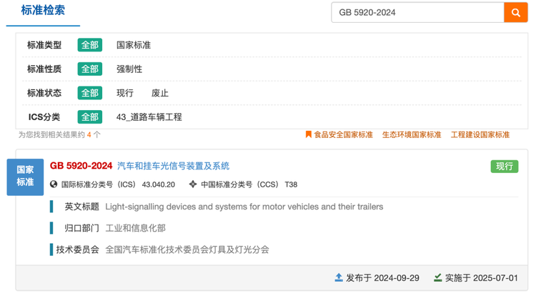The width and height of the screenshot is (536, 296).
Task: Open the 标准检索 tab
Action: 43,10
